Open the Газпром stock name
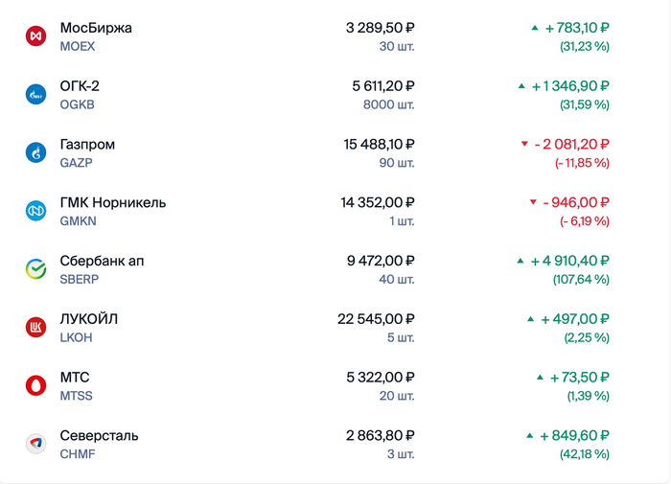Image resolution: width=671 pixels, height=484 pixels. [87, 145]
